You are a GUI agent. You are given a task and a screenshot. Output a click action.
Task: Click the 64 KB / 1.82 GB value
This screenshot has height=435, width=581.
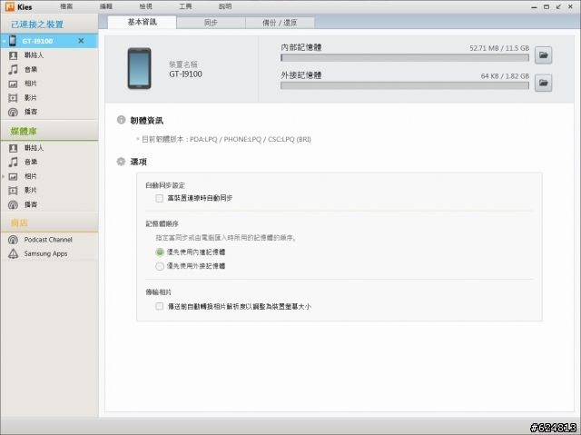[x=505, y=76]
